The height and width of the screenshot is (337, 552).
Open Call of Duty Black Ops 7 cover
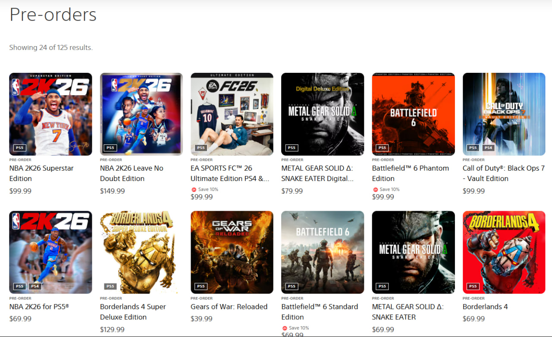(504, 114)
